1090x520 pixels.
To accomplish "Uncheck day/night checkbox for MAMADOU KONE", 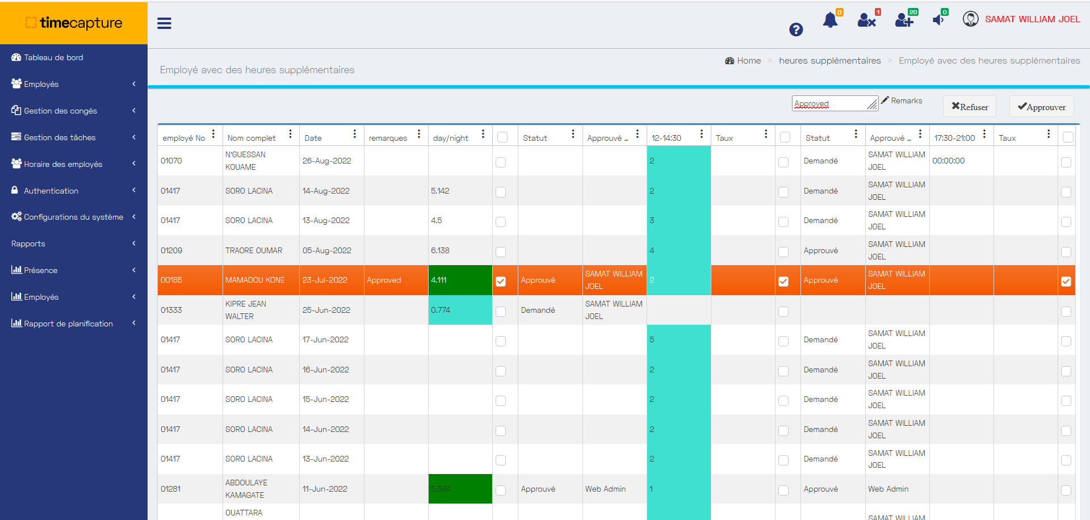I will tap(501, 281).
